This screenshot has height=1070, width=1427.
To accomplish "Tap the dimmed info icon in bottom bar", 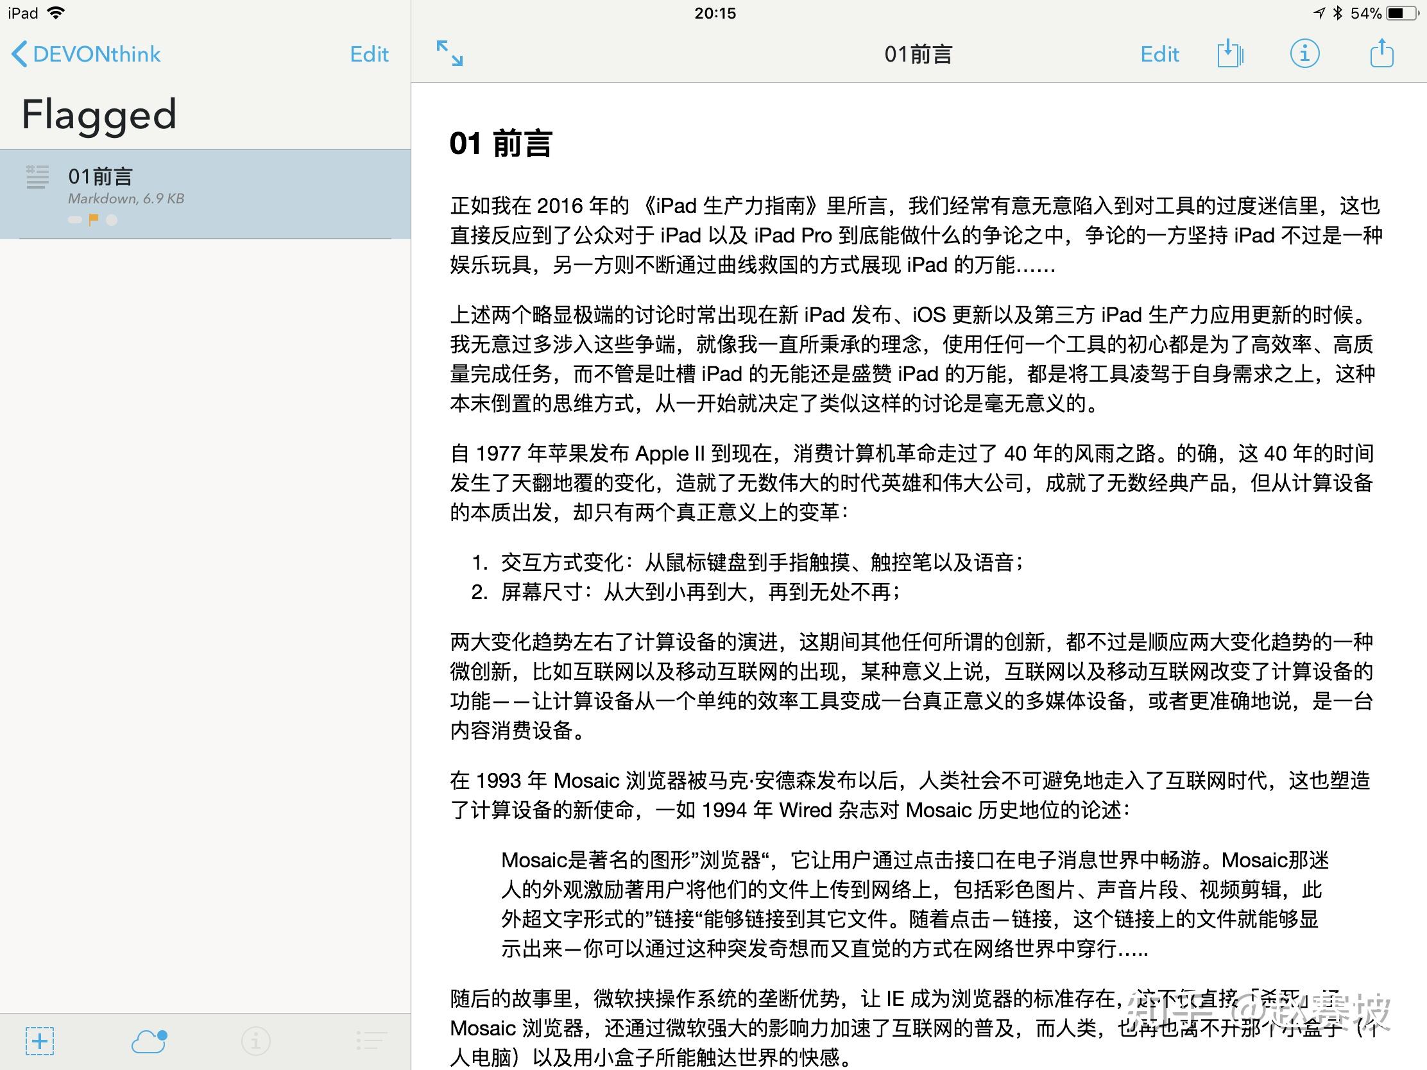I will (x=256, y=1041).
